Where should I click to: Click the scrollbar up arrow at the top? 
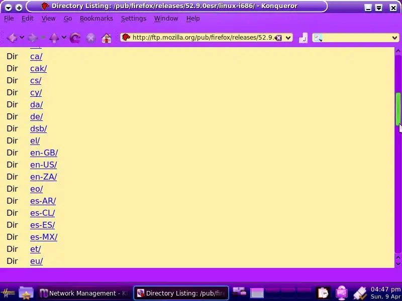[x=398, y=51]
